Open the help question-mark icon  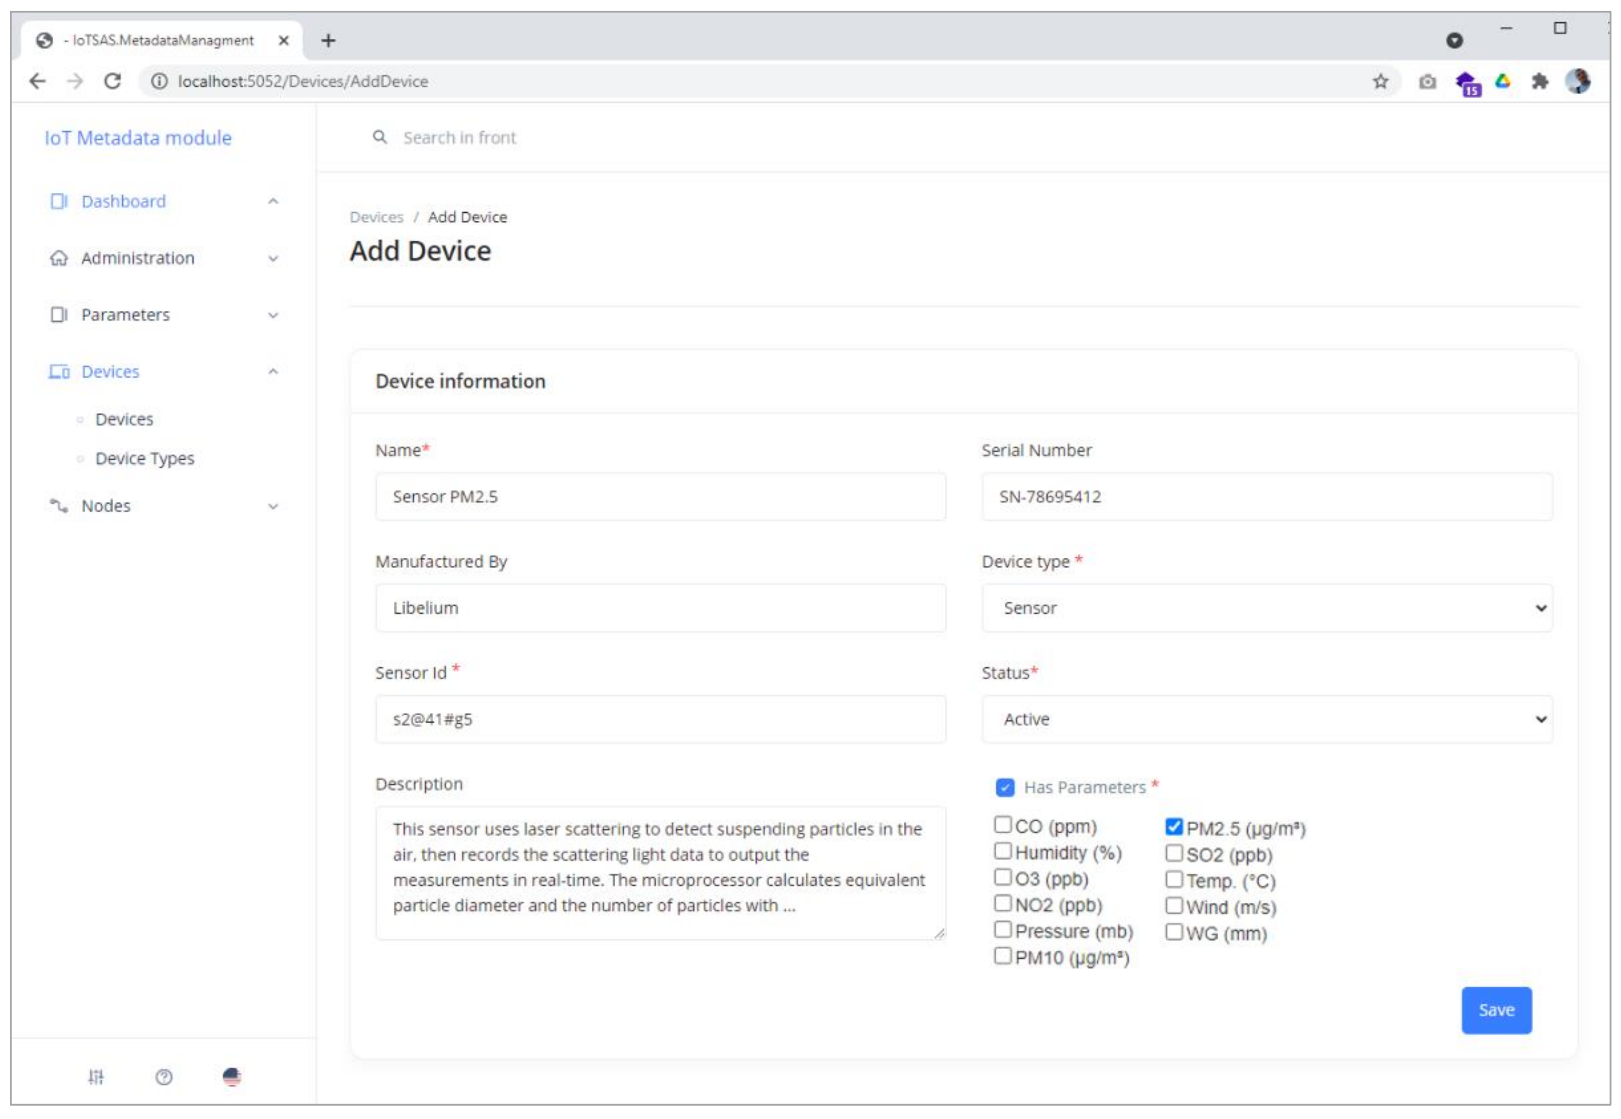[x=164, y=1076]
